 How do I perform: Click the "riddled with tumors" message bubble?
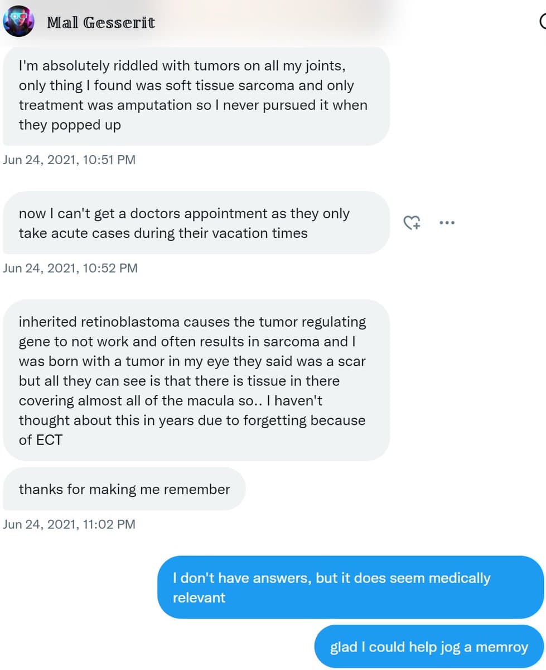tap(195, 95)
